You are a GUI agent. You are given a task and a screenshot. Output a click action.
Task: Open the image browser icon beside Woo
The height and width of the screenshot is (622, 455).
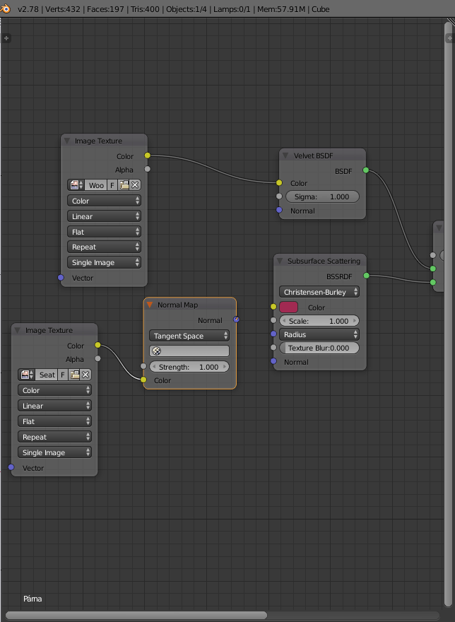pos(76,185)
